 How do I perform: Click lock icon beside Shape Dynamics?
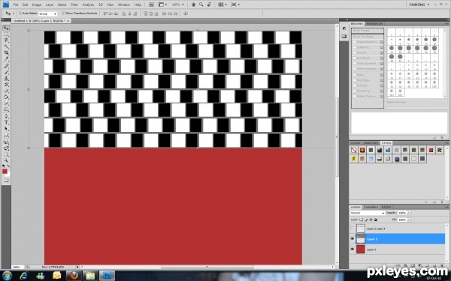[x=381, y=42]
